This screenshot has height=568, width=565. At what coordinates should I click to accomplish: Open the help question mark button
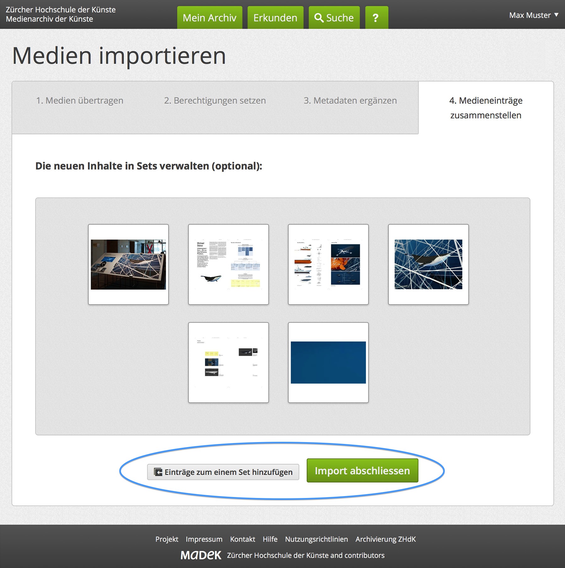(376, 18)
